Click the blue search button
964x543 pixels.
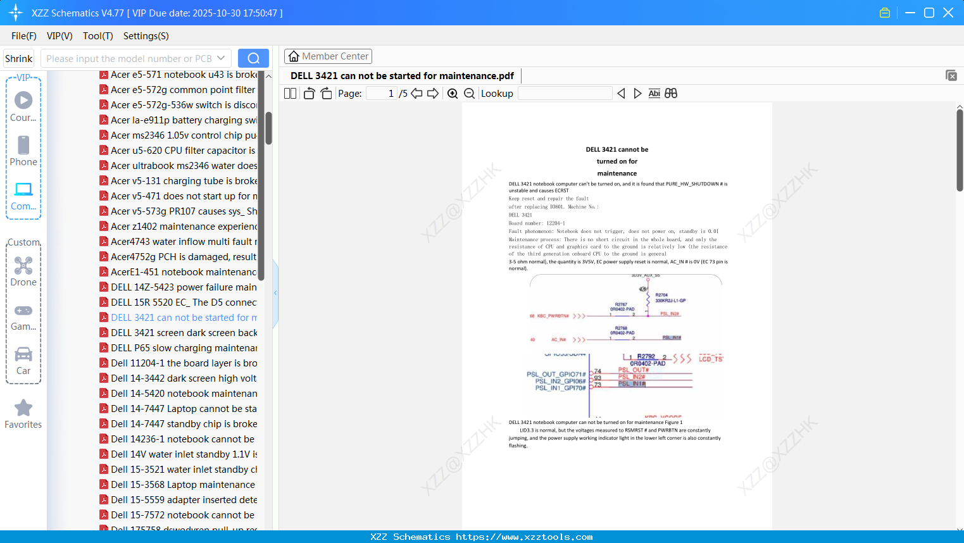(x=253, y=58)
